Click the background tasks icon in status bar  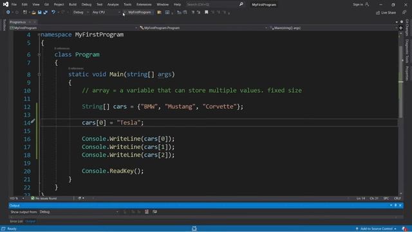[194, 229]
